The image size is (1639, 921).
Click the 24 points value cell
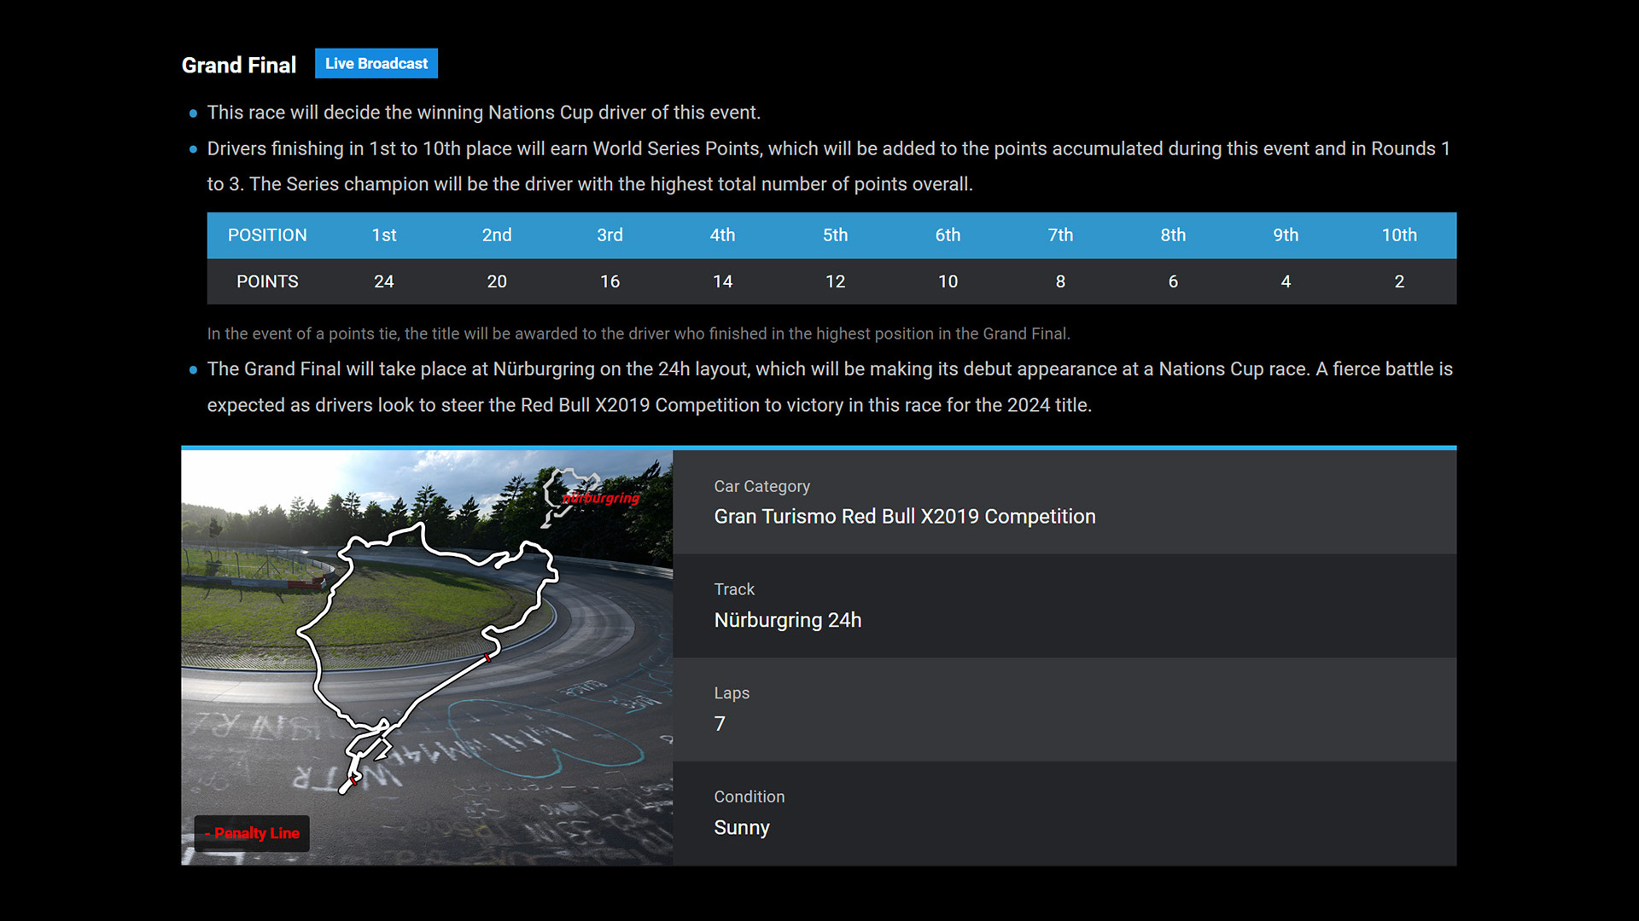pos(383,281)
